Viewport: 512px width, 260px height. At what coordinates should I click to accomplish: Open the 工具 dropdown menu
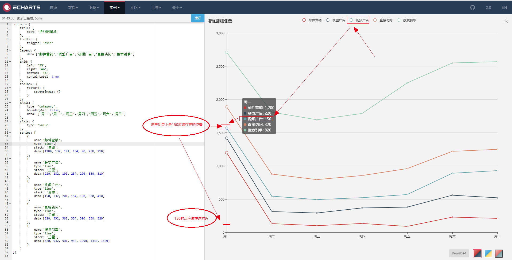pyautogui.click(x=156, y=7)
